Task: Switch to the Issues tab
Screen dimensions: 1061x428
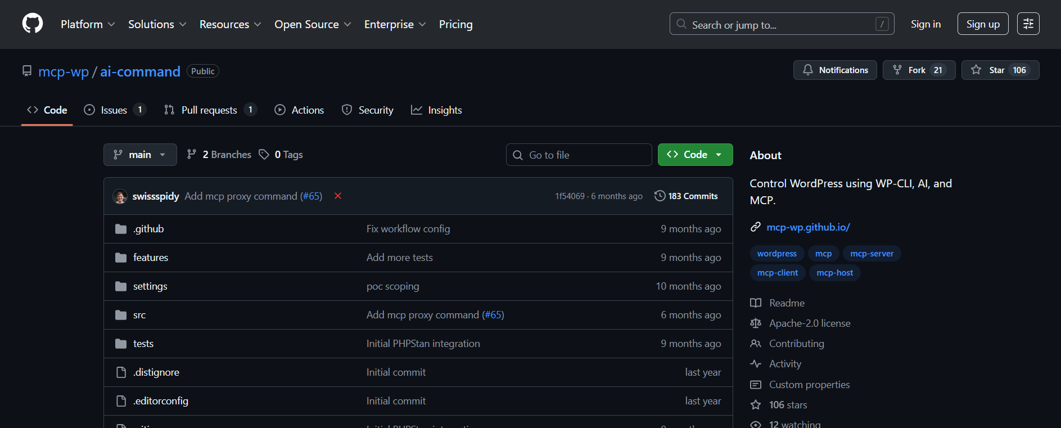Action: pyautogui.click(x=114, y=110)
